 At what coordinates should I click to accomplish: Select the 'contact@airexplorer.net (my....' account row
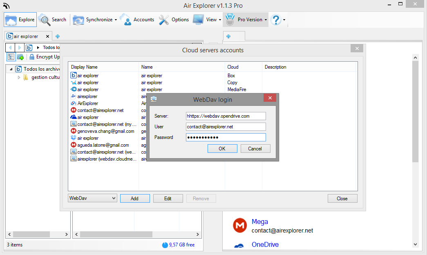click(x=103, y=124)
